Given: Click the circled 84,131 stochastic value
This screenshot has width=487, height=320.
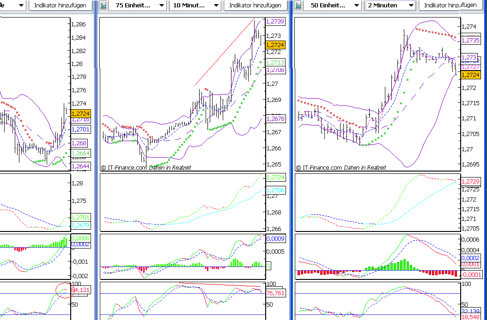Looking at the screenshot, I should 81,290.
